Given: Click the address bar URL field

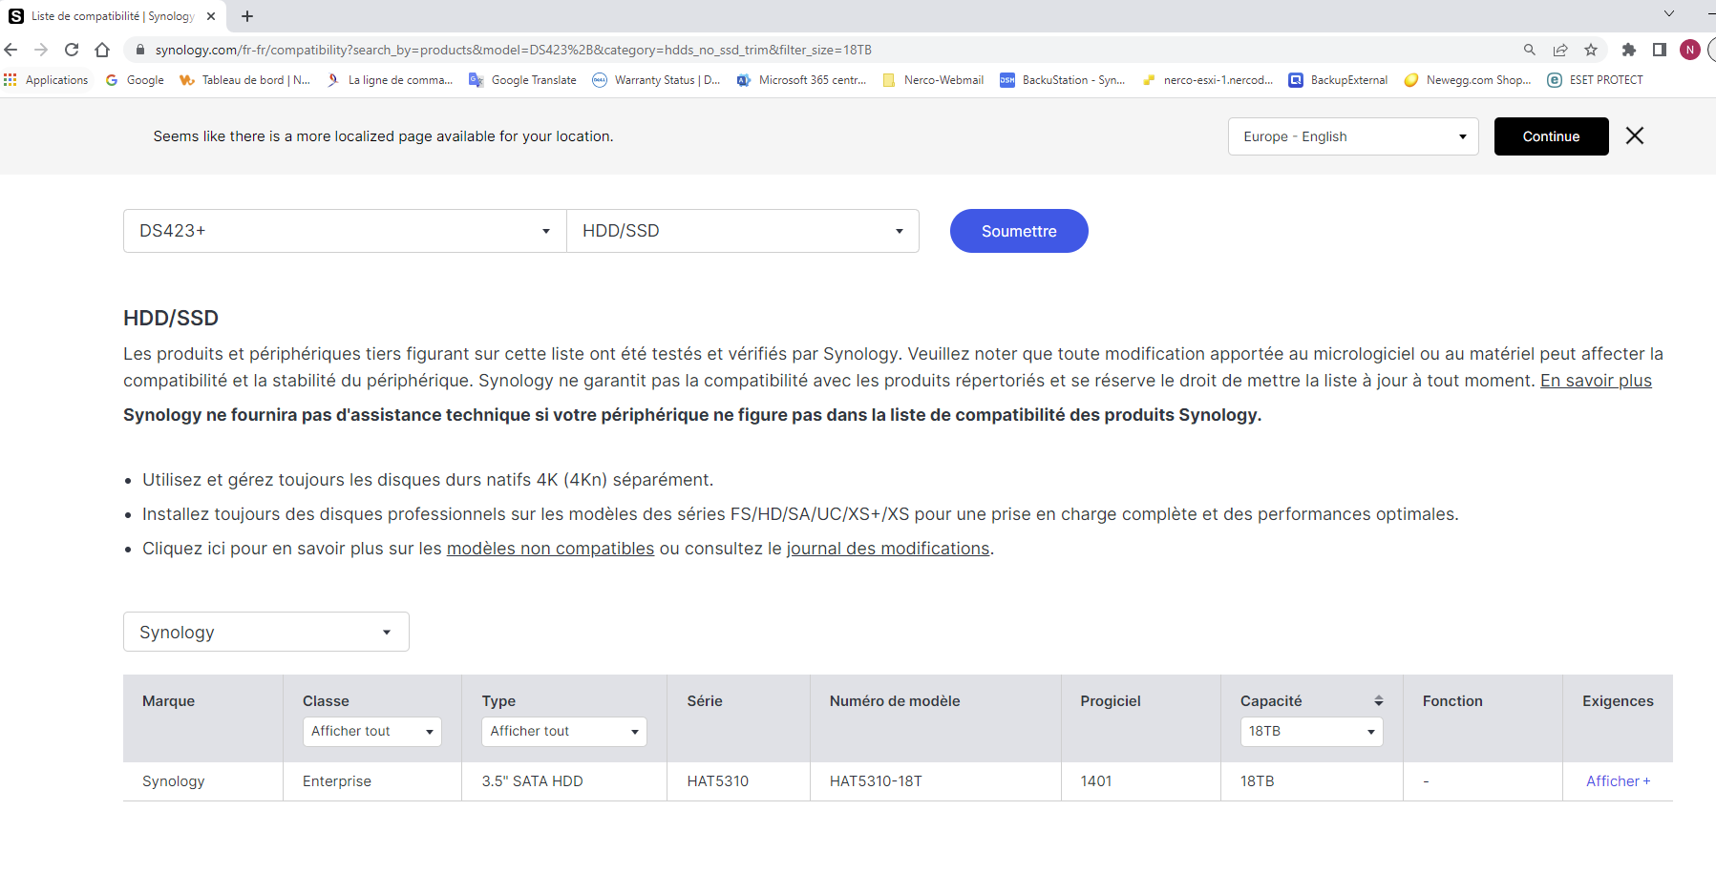Looking at the screenshot, I should pyautogui.click(x=764, y=50).
